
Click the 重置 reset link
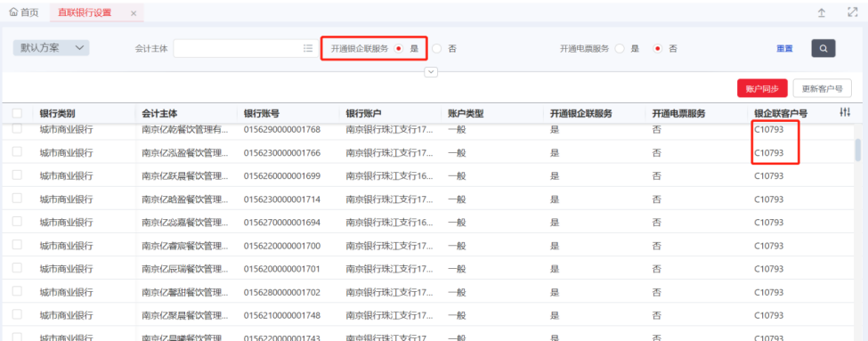click(x=784, y=49)
